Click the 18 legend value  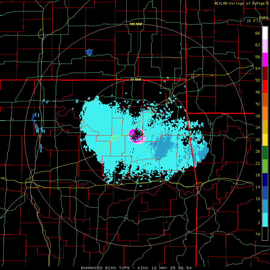coord(258,175)
